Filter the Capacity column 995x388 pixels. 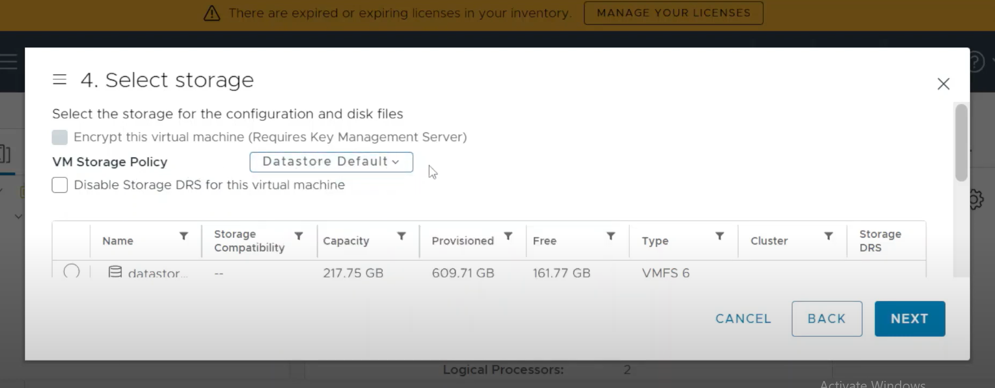point(402,236)
